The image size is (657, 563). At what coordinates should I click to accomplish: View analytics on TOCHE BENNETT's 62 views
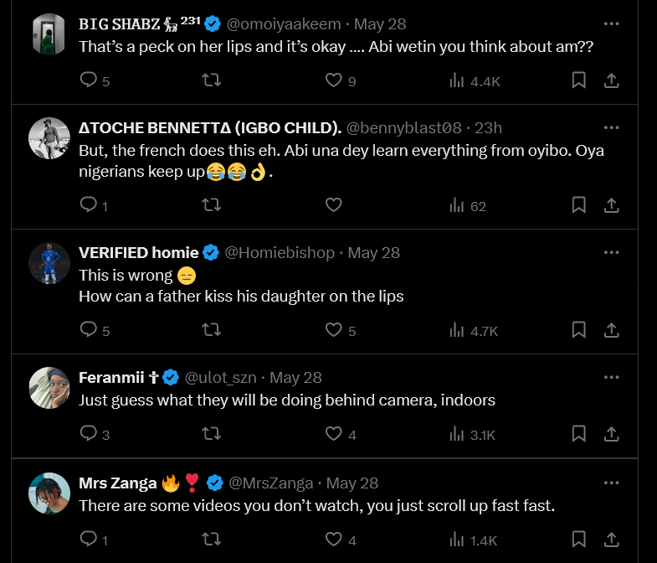468,205
